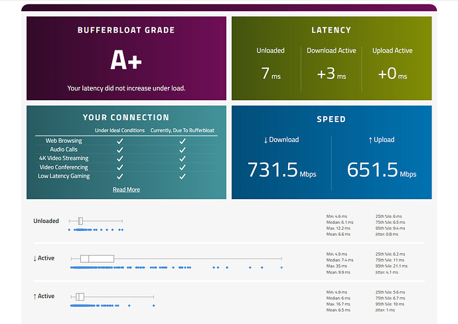The image size is (458, 324).
Task: Click Audio Calls bufferbloat column checkmark
Action: tap(182, 150)
